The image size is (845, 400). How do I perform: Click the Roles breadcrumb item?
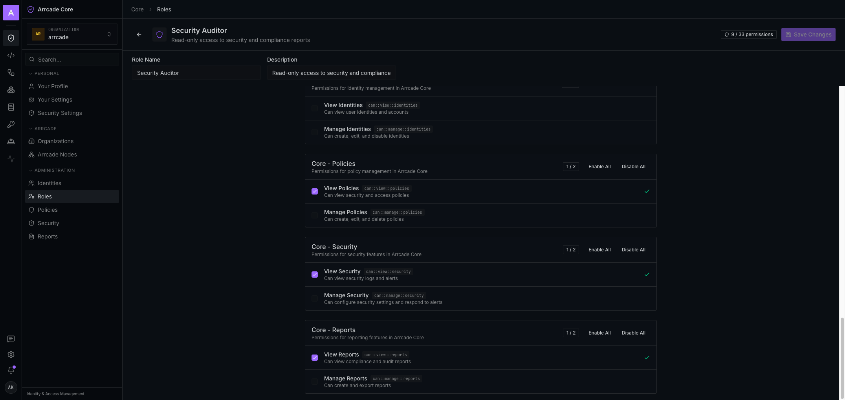(x=164, y=9)
